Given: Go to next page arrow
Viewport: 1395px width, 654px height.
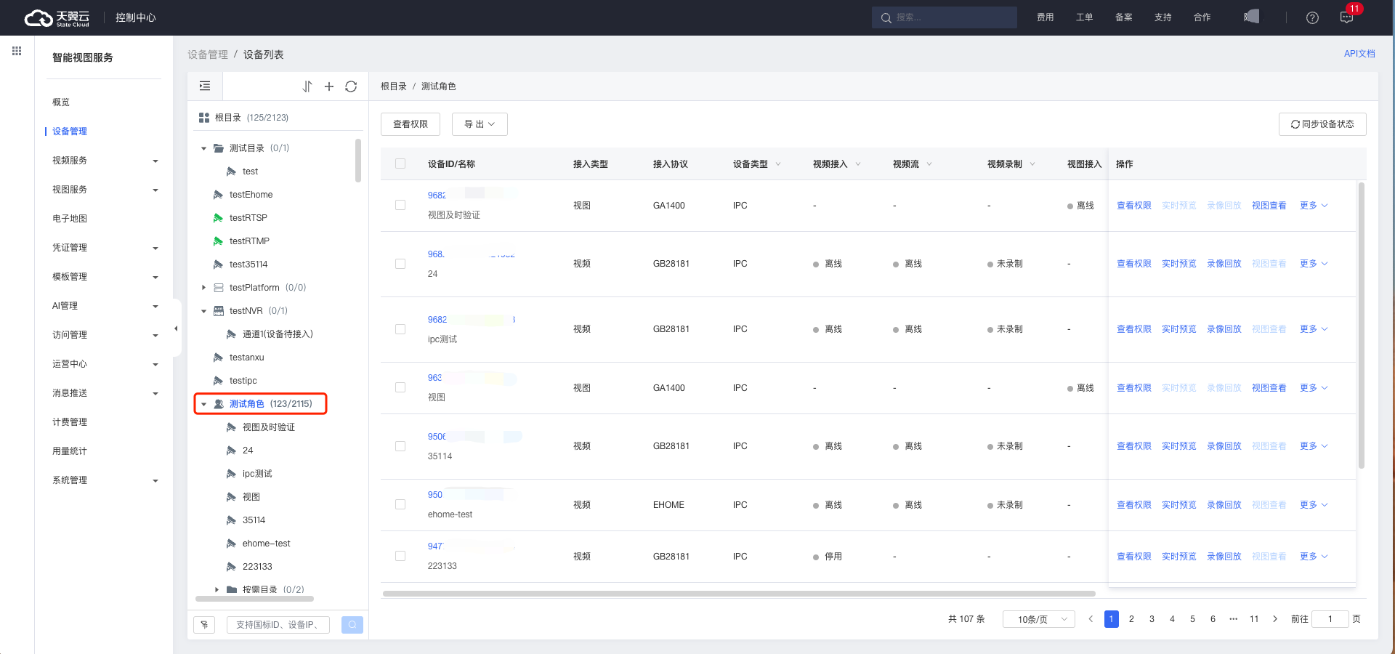Looking at the screenshot, I should click(x=1275, y=619).
